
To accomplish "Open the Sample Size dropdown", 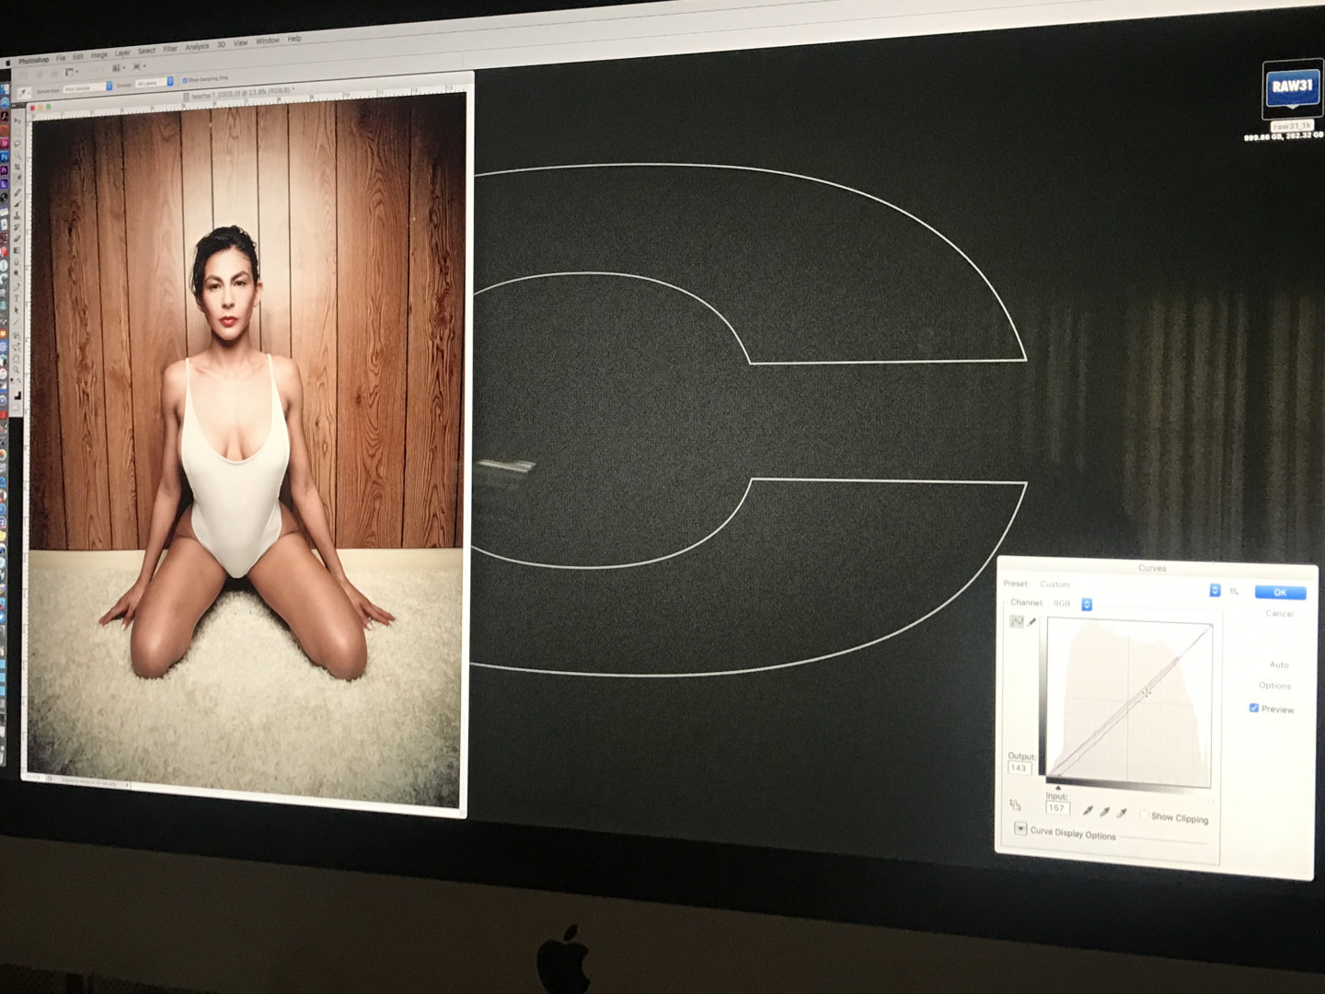I will click(x=87, y=87).
